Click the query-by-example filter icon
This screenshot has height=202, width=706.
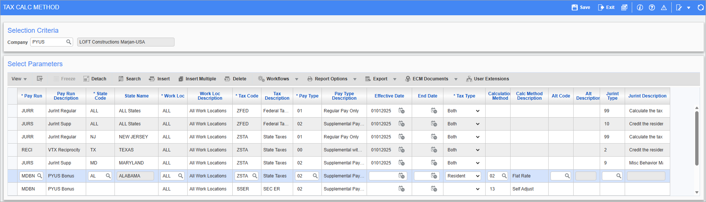point(40,79)
